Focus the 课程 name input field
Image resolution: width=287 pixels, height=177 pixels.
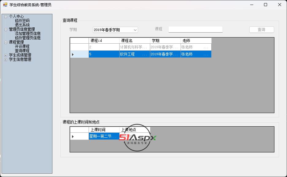pos(196,29)
